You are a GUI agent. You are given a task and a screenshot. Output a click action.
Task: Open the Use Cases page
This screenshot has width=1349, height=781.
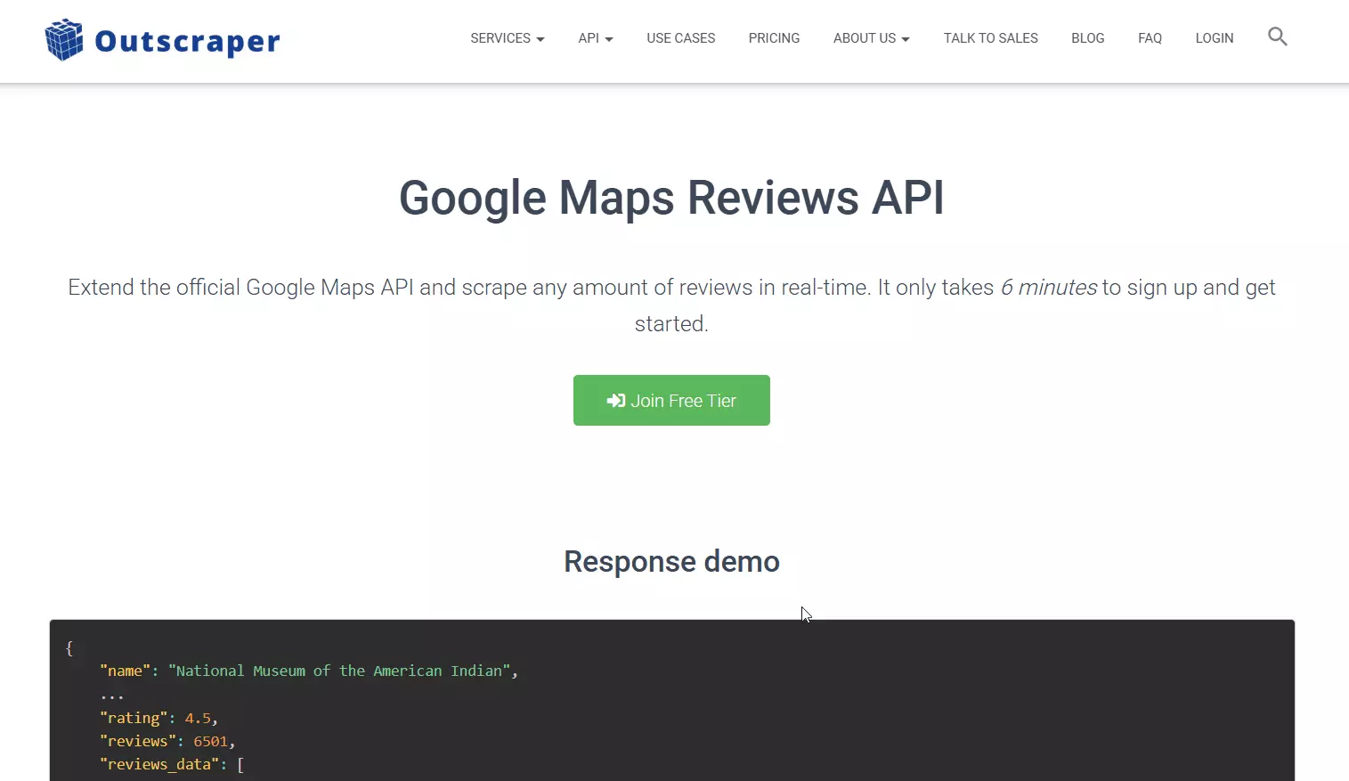[x=680, y=38]
